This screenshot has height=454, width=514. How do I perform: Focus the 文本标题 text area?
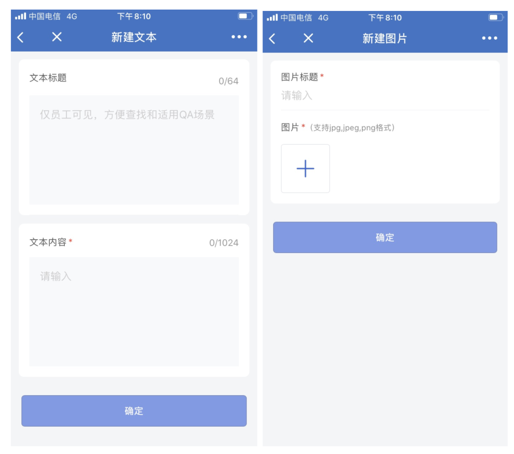pos(134,150)
